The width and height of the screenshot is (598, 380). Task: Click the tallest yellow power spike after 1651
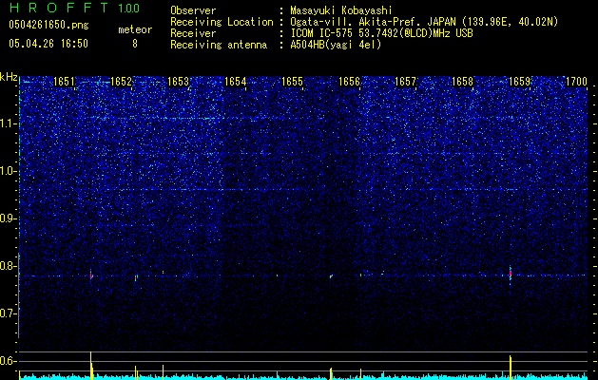coord(91,365)
